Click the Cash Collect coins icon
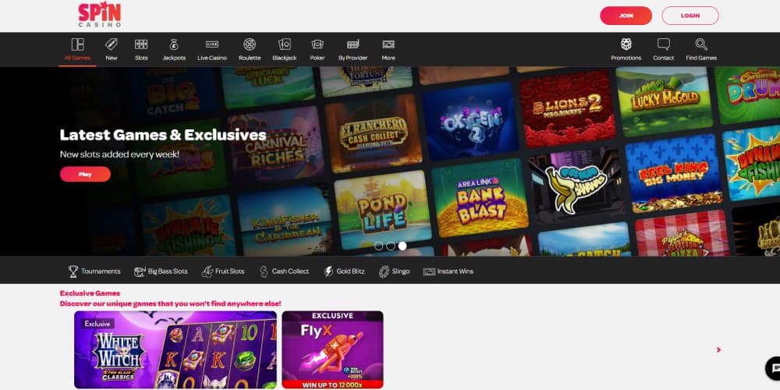 [264, 271]
